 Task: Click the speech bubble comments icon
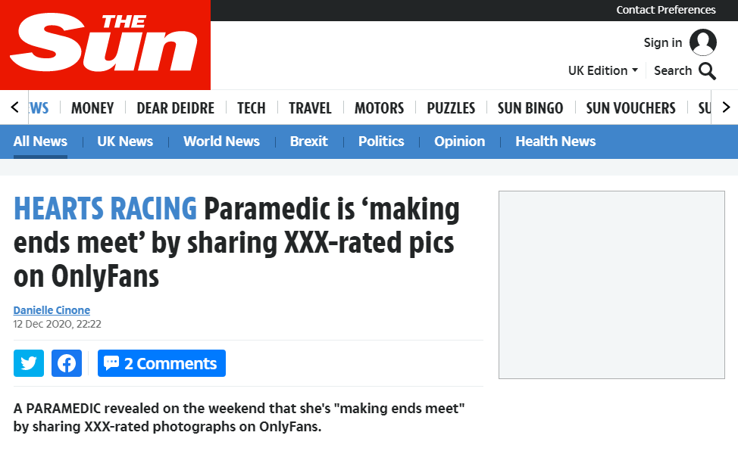click(x=111, y=363)
